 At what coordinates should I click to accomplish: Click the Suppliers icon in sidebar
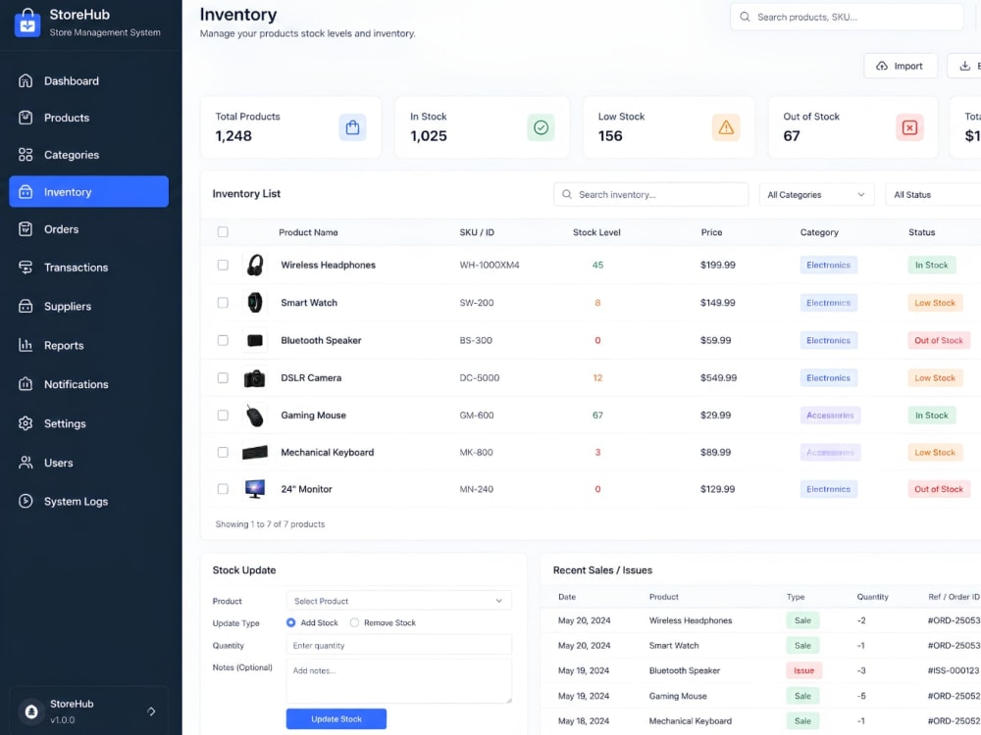[x=26, y=306]
